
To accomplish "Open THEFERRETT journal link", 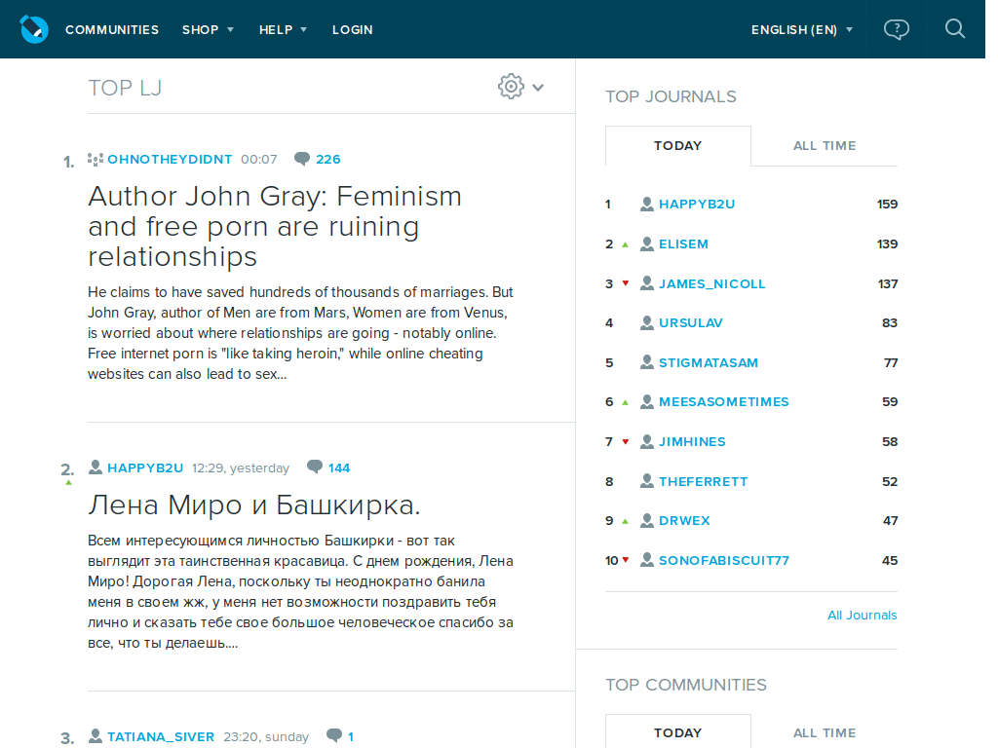I will [704, 481].
